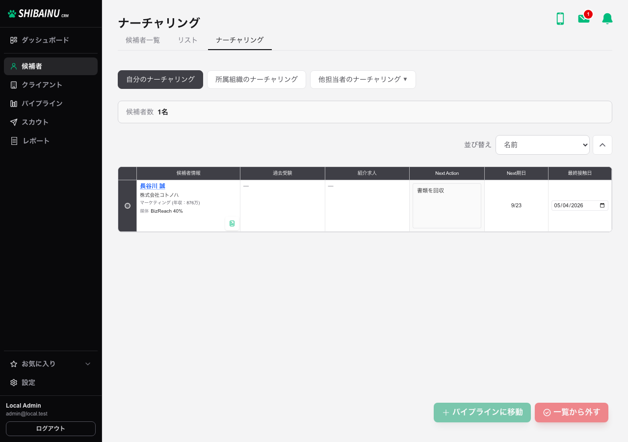
Task: Click the ログアウト button
Action: [x=51, y=429]
